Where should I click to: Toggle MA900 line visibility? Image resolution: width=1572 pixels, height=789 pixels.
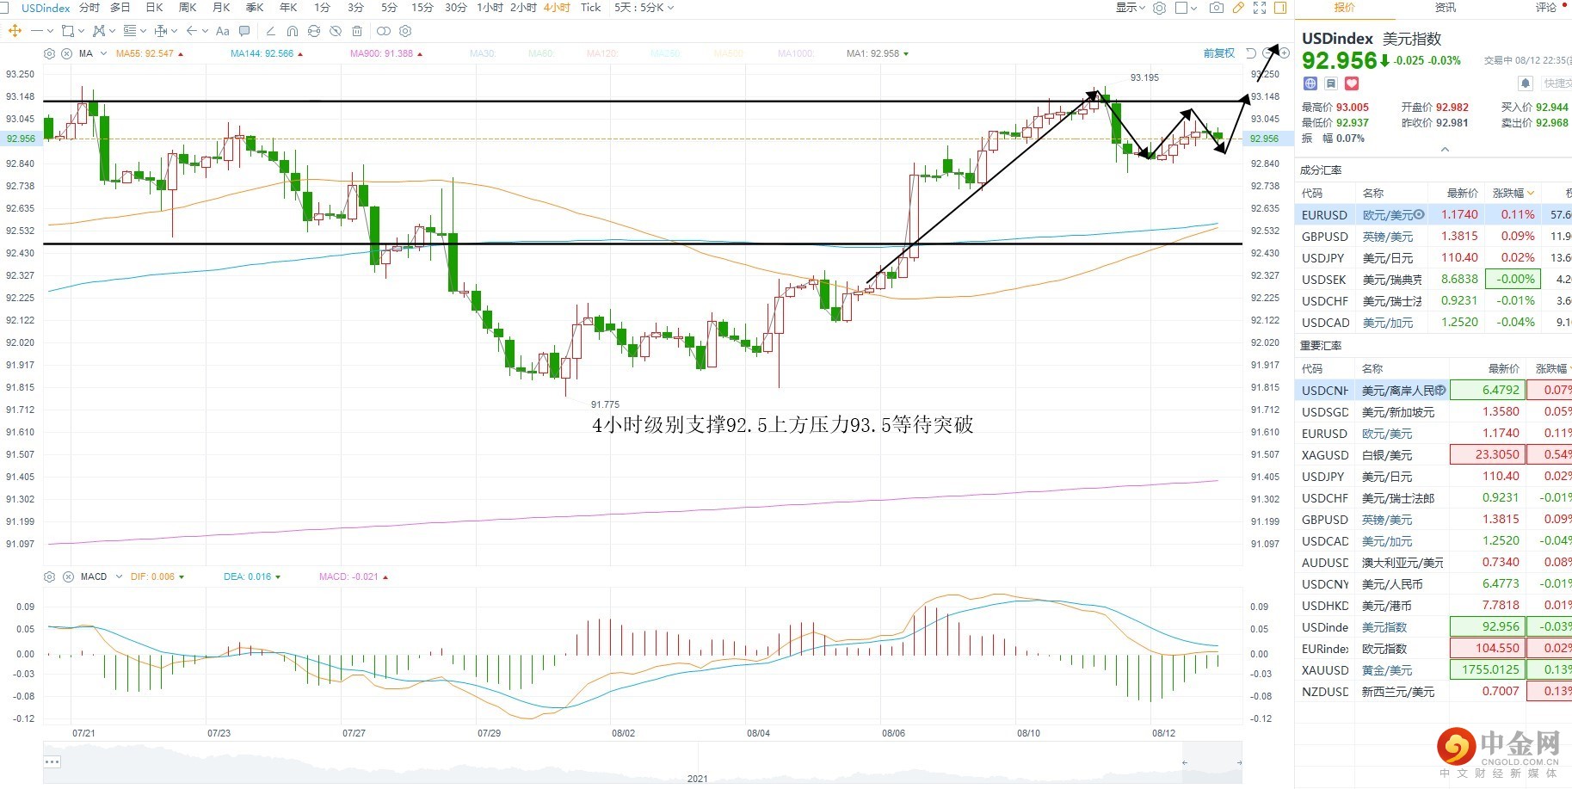381,53
